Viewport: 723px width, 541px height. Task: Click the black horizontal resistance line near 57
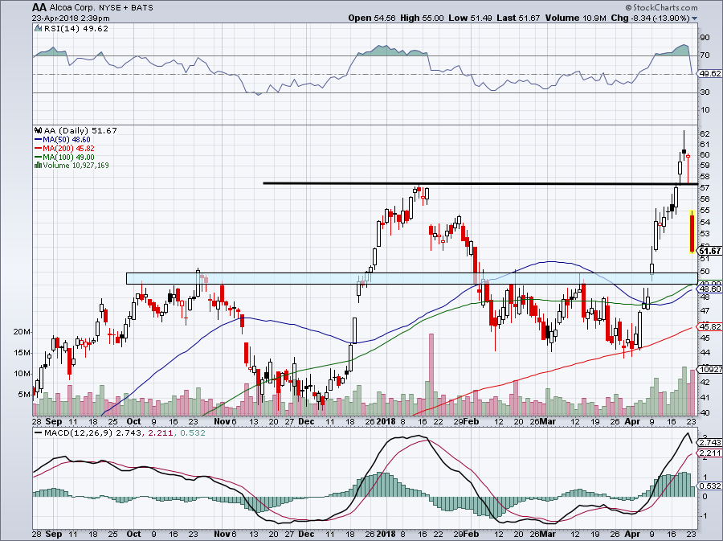click(x=480, y=183)
